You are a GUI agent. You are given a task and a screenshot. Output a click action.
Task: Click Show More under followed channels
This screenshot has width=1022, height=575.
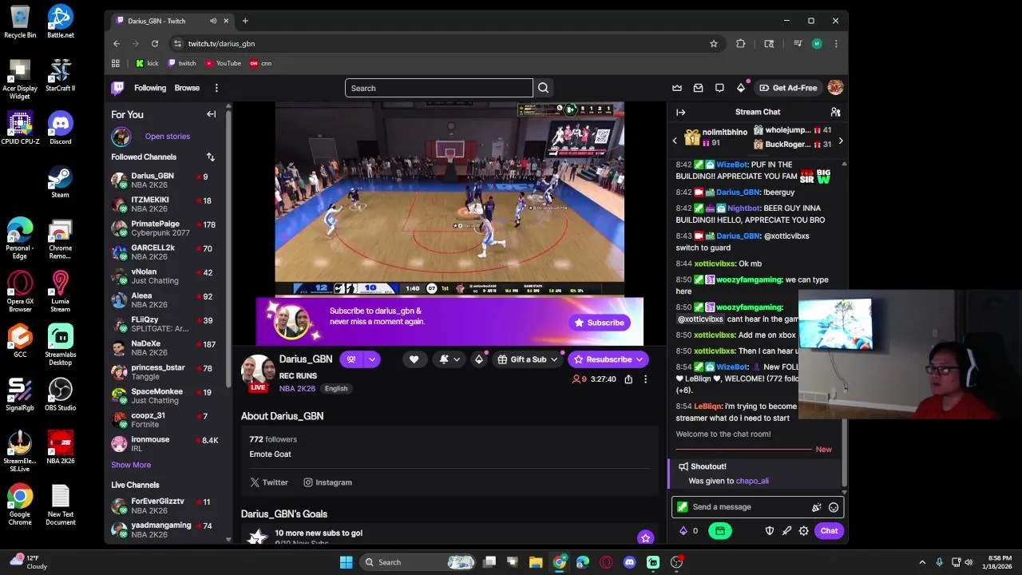[x=131, y=465]
